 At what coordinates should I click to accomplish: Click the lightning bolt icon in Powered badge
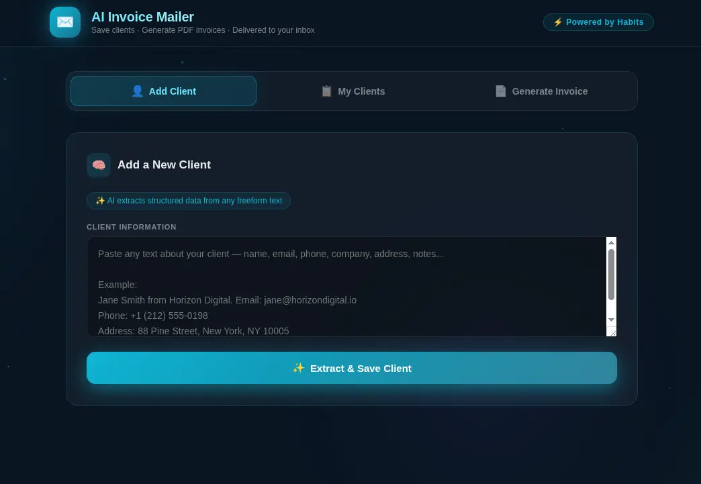point(557,22)
